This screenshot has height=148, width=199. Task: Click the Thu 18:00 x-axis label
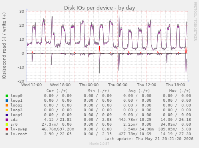coord(175,85)
